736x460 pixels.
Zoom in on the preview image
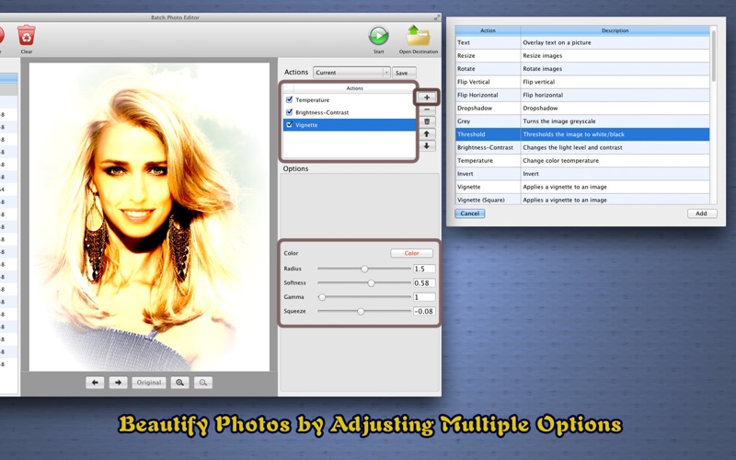tap(179, 382)
